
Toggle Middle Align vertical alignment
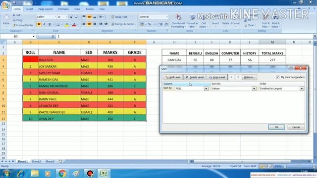(89, 17)
